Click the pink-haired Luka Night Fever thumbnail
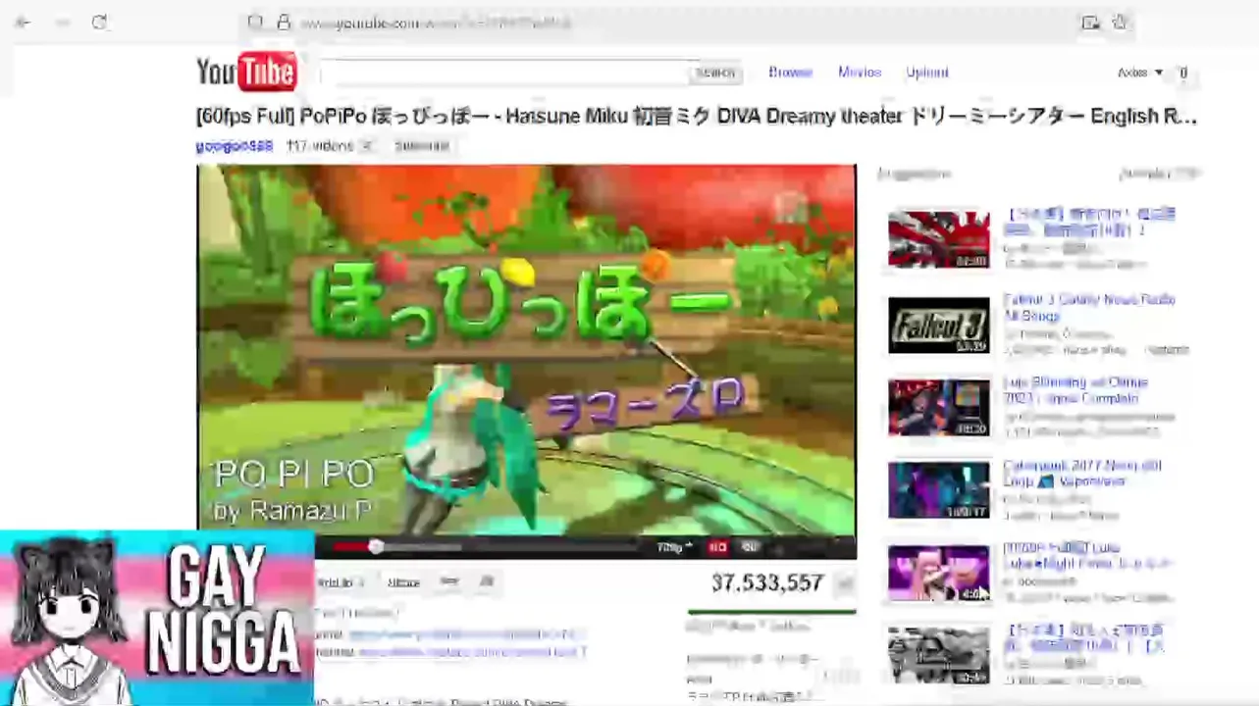Viewport: 1259px width, 706px height. click(939, 574)
